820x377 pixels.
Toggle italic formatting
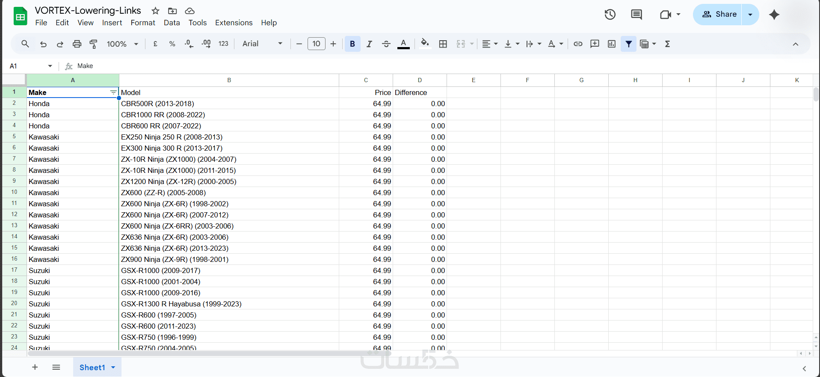[x=369, y=44]
